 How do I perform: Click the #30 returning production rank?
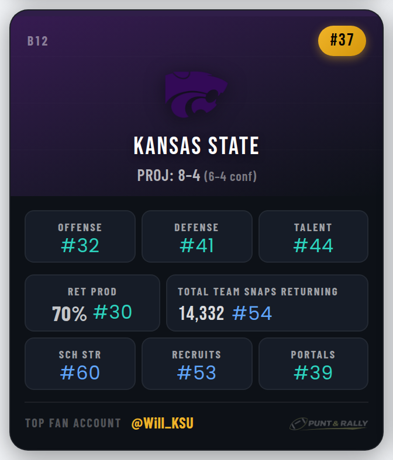(x=113, y=312)
